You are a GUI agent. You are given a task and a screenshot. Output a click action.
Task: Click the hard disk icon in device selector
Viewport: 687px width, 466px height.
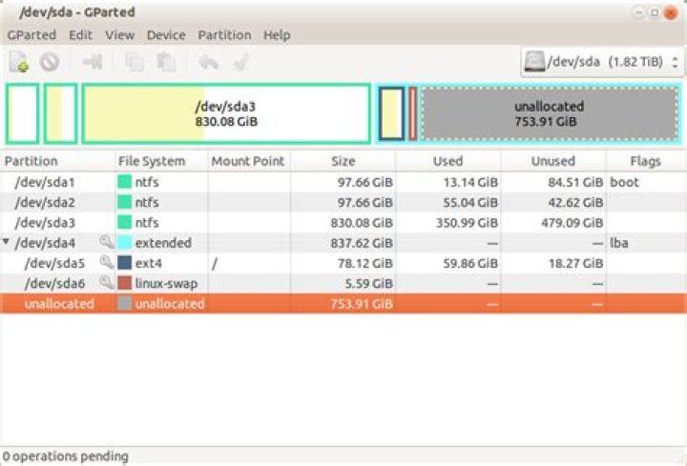pos(534,61)
